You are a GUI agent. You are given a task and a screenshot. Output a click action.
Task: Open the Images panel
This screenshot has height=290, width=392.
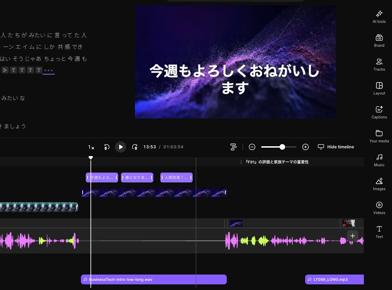coord(379,184)
